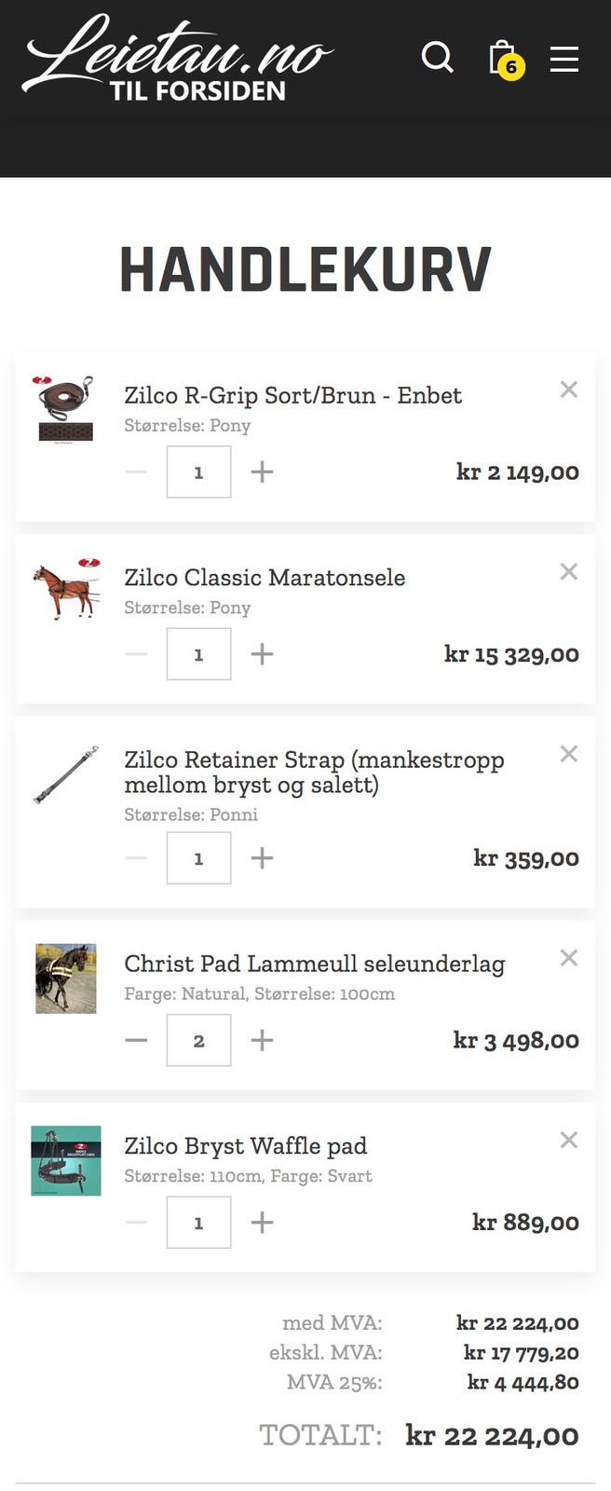Open Zilco Bryst Waffle pad product title

point(246,1145)
